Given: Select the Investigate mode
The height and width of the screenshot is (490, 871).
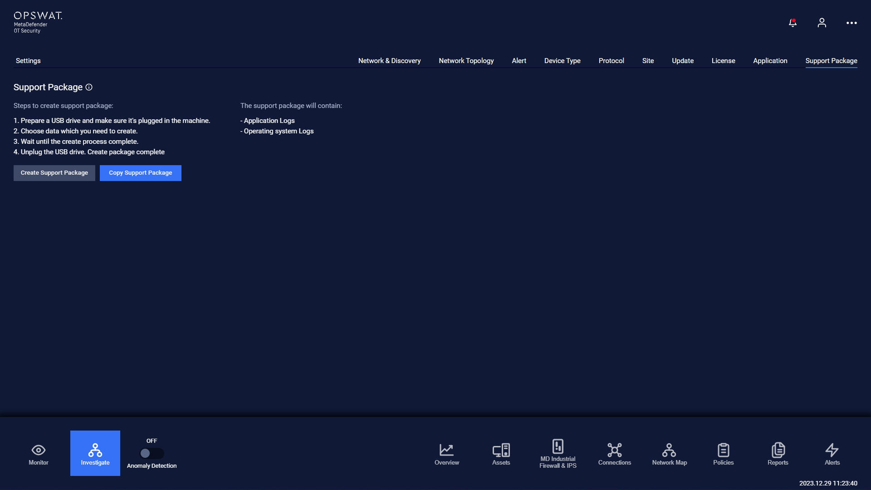Looking at the screenshot, I should pyautogui.click(x=95, y=453).
